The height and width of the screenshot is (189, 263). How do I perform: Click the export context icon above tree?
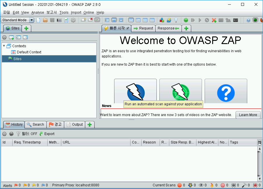[25, 37]
